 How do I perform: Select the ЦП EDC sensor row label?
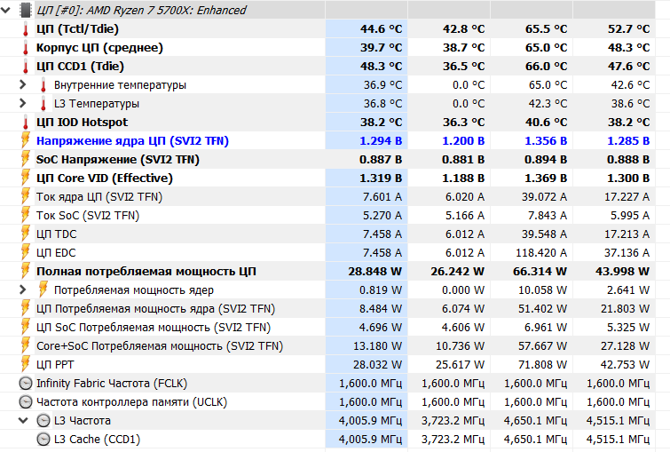pyautogui.click(x=57, y=252)
